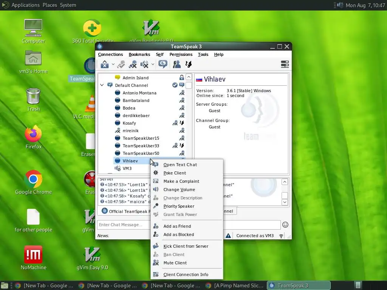Select user mireinik in channel list
Screen dimensions: 387x290
pos(130,131)
